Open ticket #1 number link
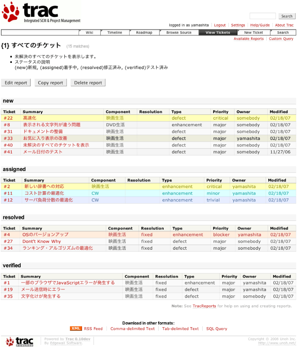299x349 pixels. 7,283
